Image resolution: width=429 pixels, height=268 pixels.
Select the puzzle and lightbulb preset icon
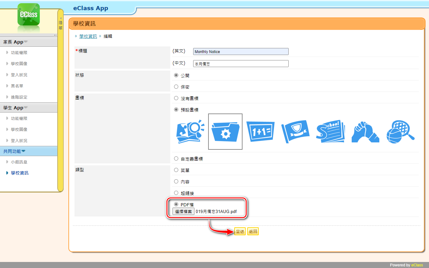[190, 131]
